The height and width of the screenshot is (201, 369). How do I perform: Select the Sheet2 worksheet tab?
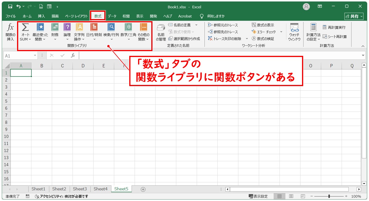tap(59, 189)
